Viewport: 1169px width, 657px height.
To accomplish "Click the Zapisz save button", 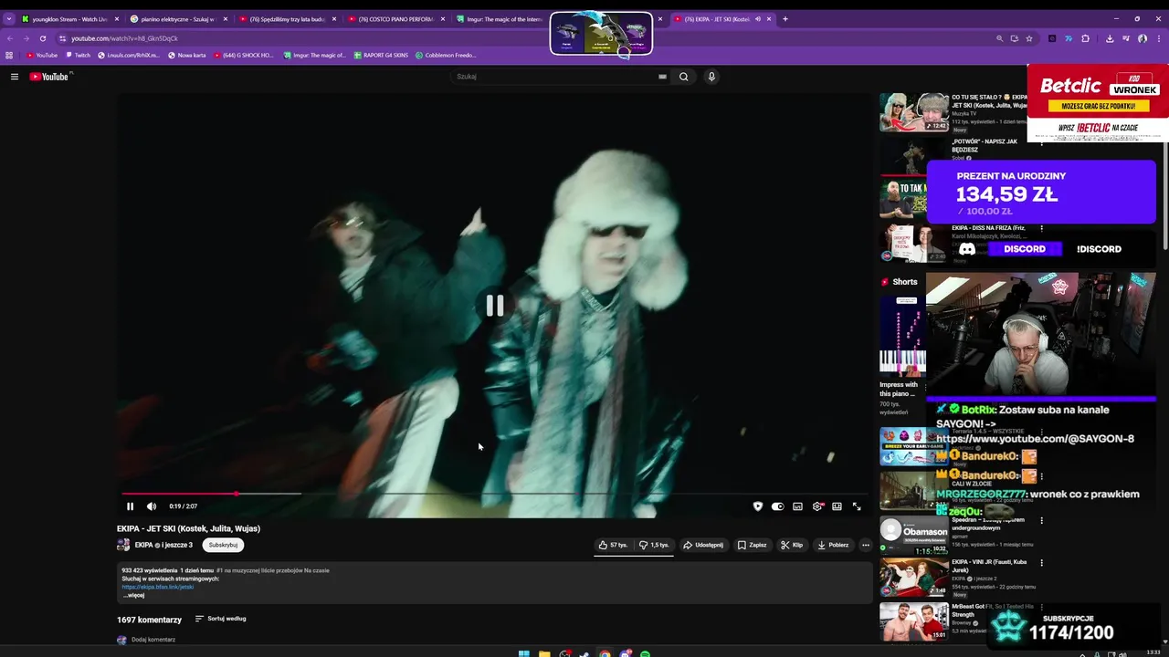I will pos(752,545).
